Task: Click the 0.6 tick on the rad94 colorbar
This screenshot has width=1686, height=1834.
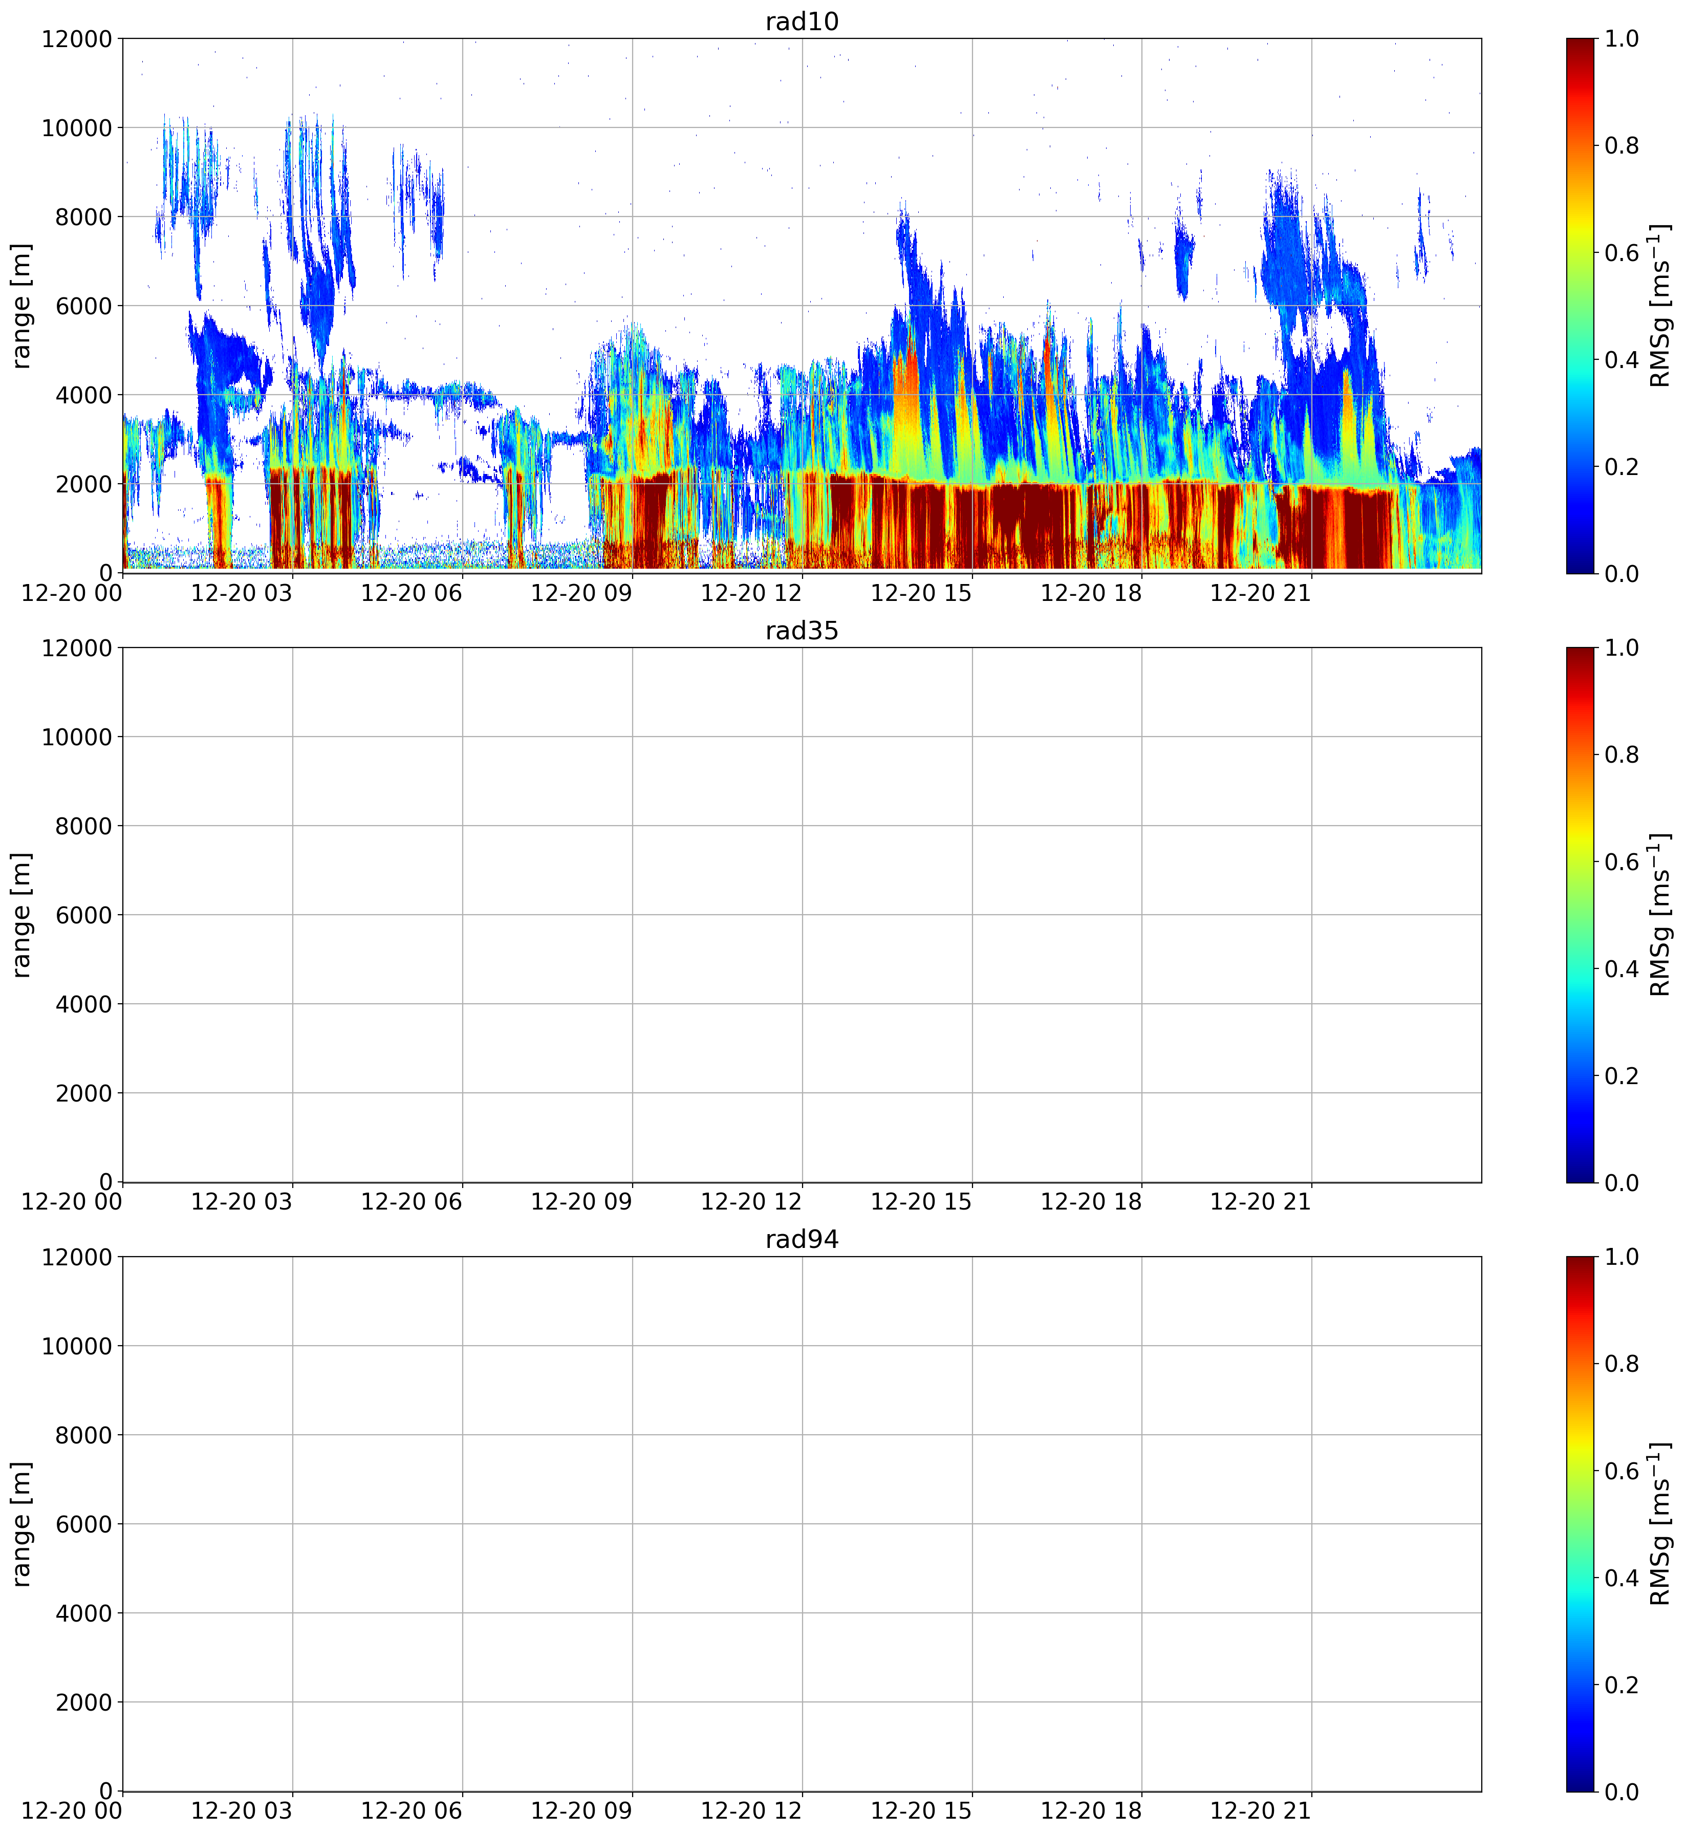Action: pyautogui.click(x=1621, y=1470)
